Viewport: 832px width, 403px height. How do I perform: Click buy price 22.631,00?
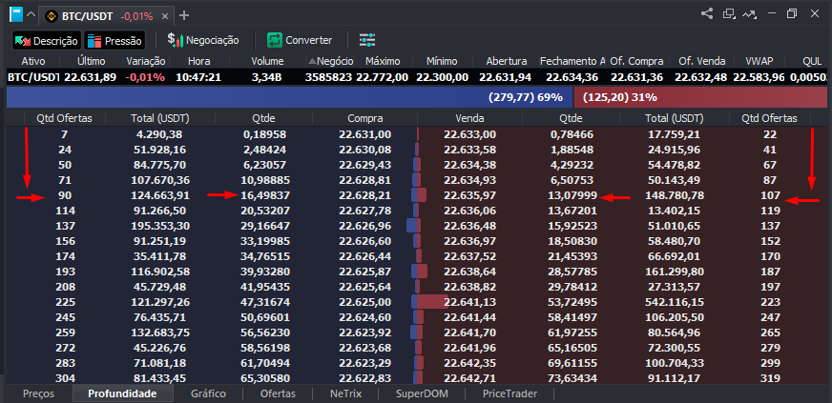pos(365,134)
